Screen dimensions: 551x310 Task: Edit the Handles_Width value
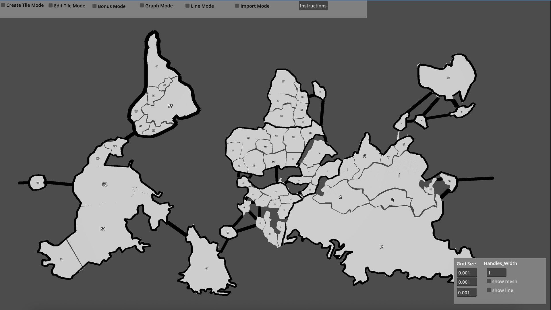click(496, 272)
